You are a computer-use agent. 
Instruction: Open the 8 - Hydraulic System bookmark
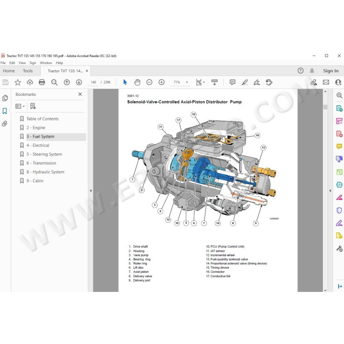coord(45,172)
